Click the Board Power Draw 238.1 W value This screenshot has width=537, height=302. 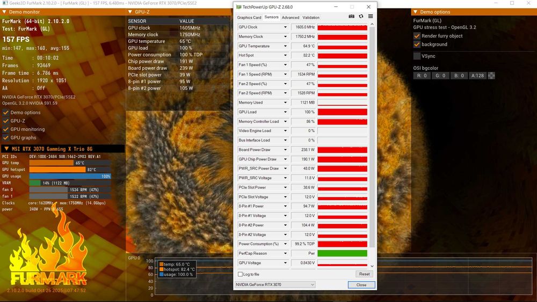[x=303, y=150]
